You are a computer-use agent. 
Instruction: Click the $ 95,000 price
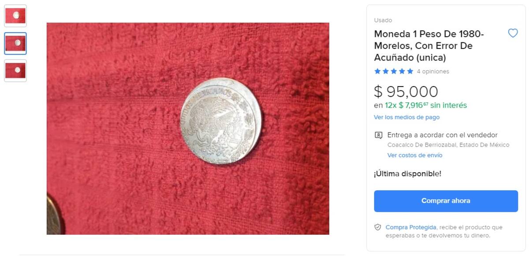(406, 91)
